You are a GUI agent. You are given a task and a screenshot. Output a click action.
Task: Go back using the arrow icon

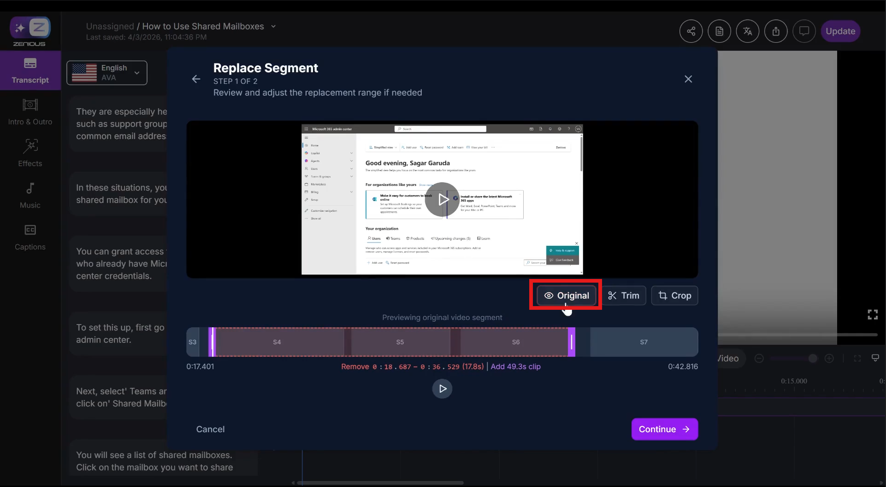point(196,79)
